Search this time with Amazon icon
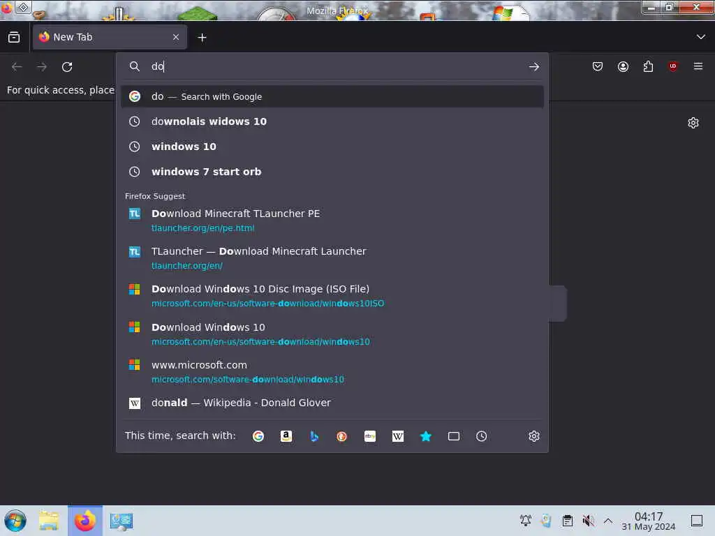This screenshot has height=536, width=715. [x=286, y=436]
